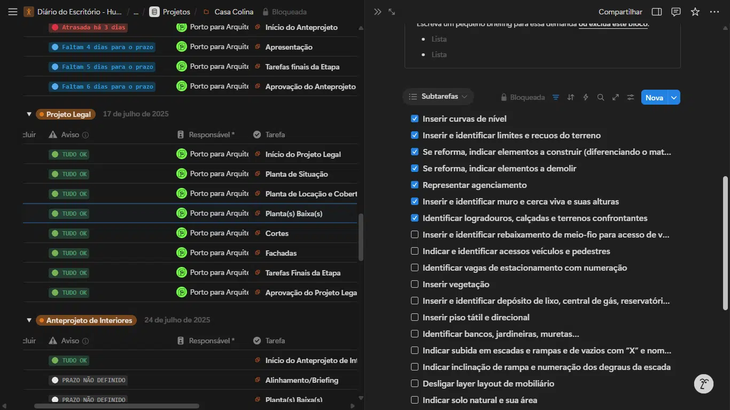Click Diário do Escritório breadcrumb item
730x410 pixels.
point(73,12)
